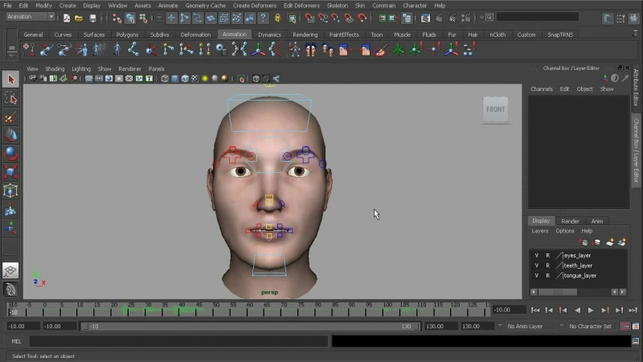Screen dimensions: 643x362
Task: Open the Channels menu in Channel Box
Action: (541, 88)
